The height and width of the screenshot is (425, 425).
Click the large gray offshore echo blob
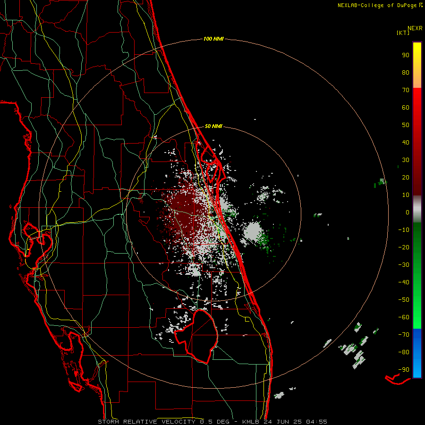click(253, 231)
